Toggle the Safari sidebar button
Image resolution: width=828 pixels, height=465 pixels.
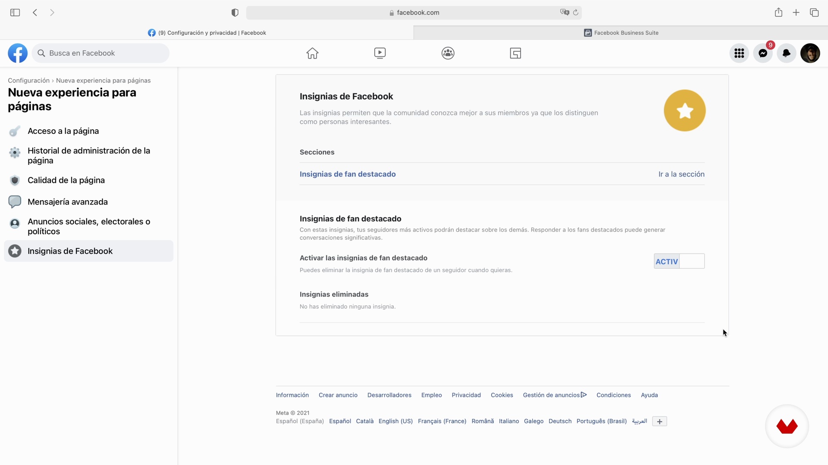click(x=15, y=12)
